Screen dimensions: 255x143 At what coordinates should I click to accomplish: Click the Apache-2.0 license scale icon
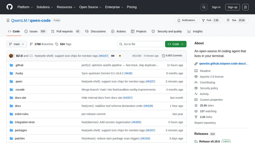tap(196, 77)
